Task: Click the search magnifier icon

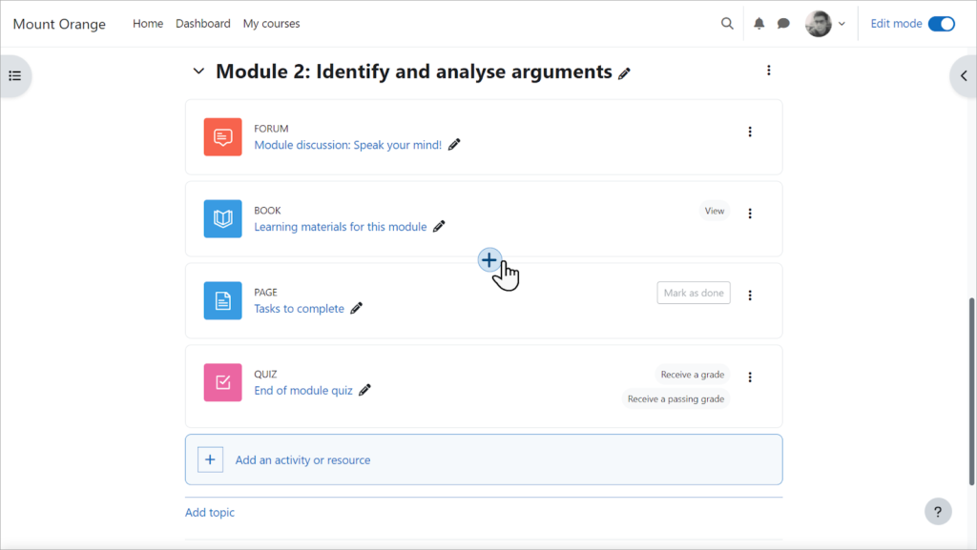Action: pos(727,24)
